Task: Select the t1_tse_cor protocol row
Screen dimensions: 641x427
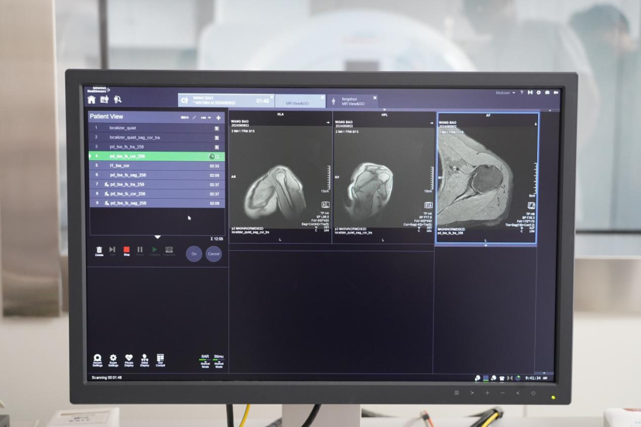Action: point(157,165)
